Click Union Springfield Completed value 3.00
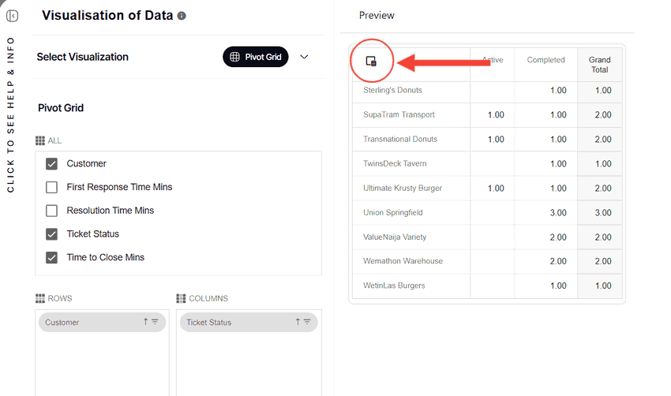Viewport: 671px width, 396px height. (558, 212)
